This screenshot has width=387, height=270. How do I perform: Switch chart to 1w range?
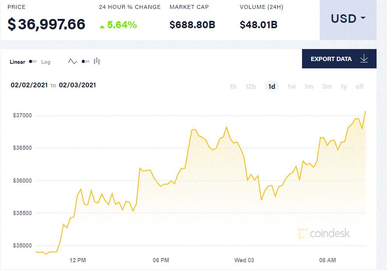(292, 87)
